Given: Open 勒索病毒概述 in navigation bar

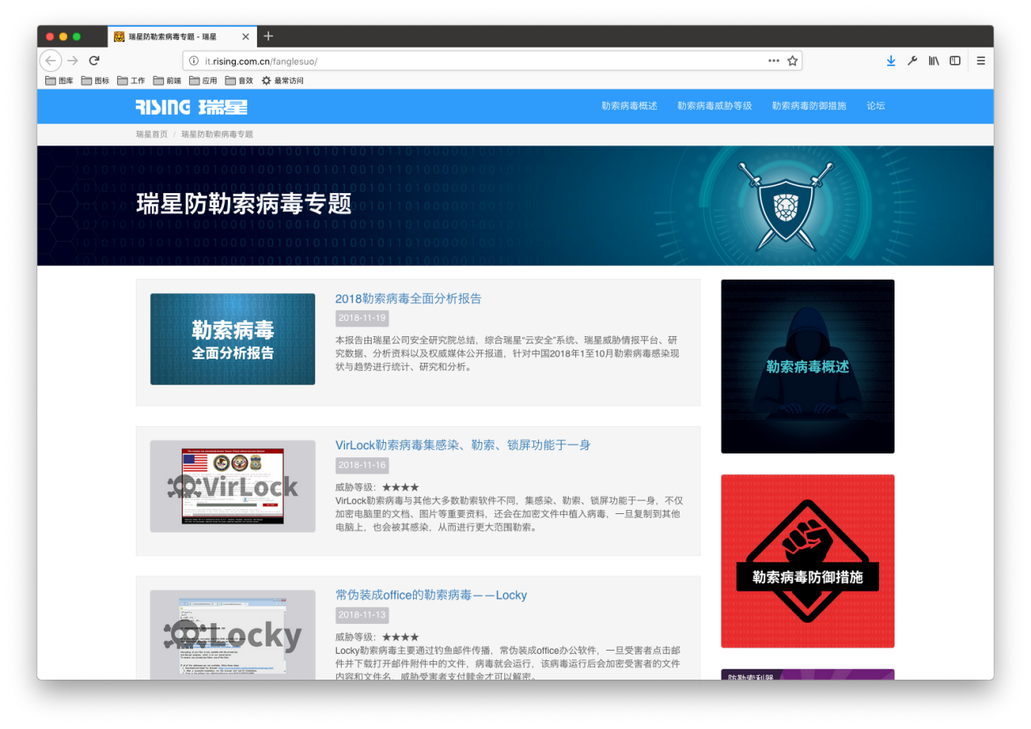Looking at the screenshot, I should (629, 106).
